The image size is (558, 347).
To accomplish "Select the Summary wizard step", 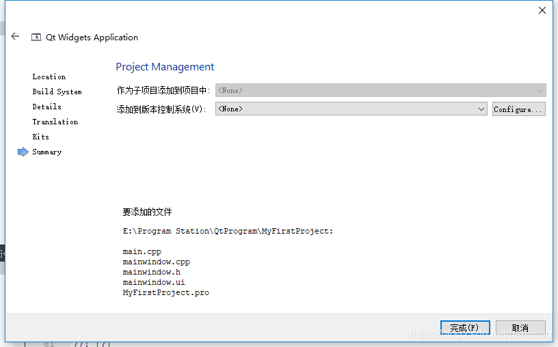I will (x=47, y=152).
